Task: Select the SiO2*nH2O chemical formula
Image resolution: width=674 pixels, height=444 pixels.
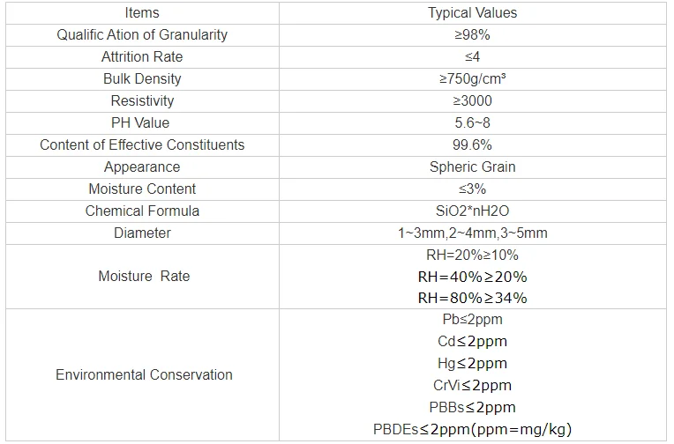Action: 472,211
